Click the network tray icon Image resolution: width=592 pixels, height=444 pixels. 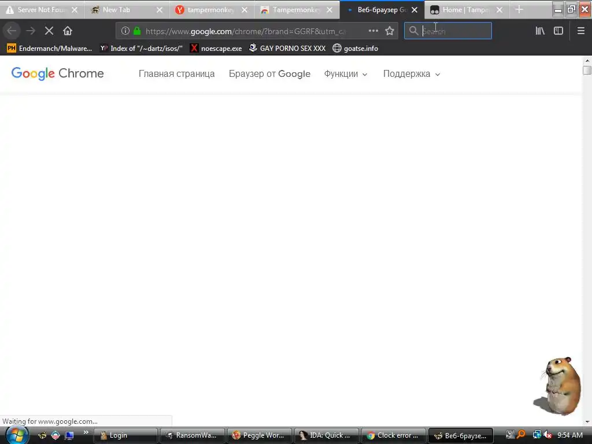(536, 435)
